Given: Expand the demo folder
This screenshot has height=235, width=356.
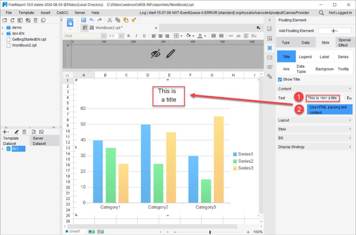Looking at the screenshot, I should (3, 27).
